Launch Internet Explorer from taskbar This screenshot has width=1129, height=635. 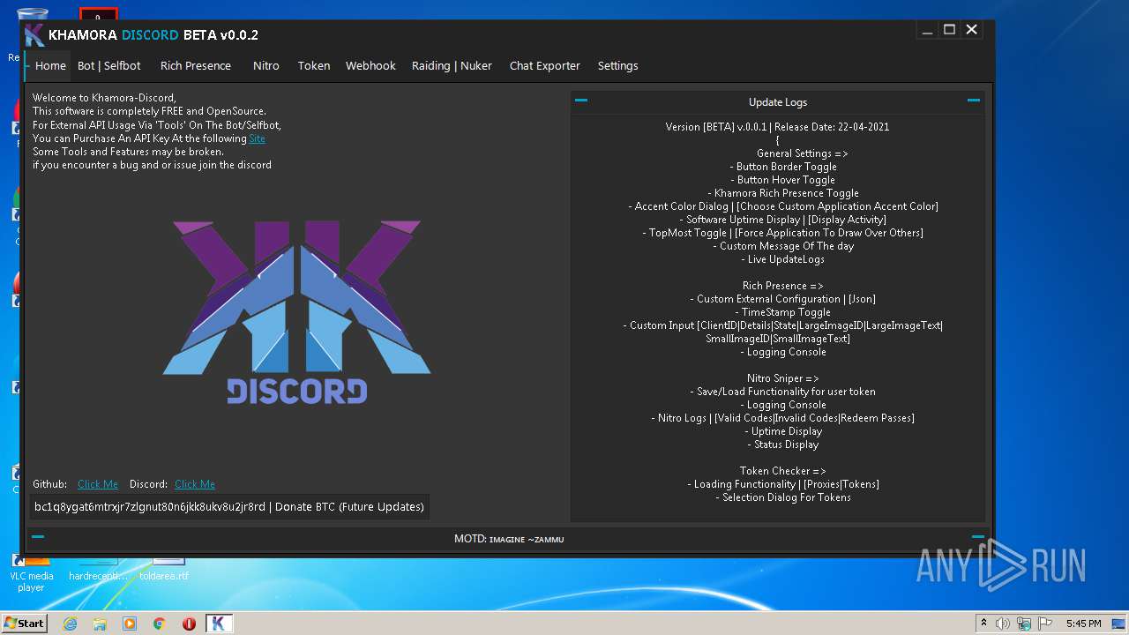pos(70,624)
